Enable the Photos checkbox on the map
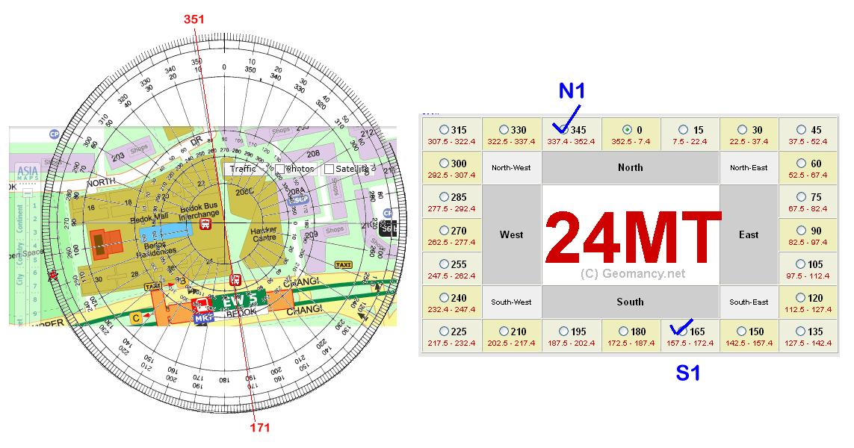 tap(281, 169)
